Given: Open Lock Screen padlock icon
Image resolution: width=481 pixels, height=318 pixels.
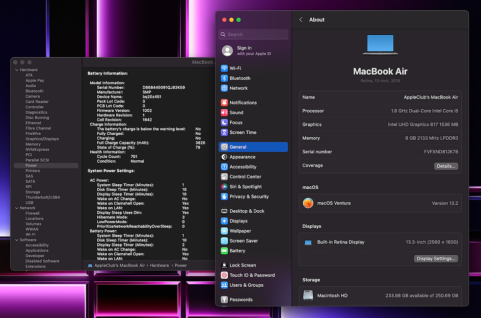Looking at the screenshot, I should click(x=224, y=265).
